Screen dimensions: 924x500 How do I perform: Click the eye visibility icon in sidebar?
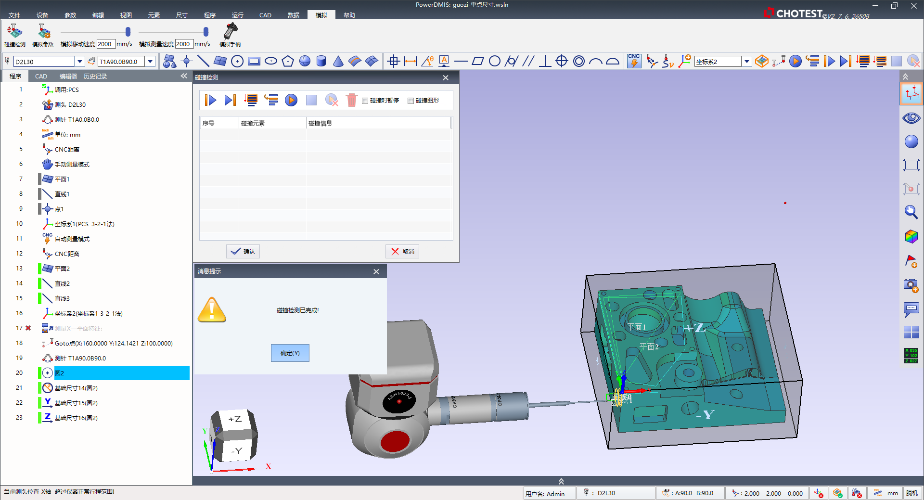click(911, 118)
